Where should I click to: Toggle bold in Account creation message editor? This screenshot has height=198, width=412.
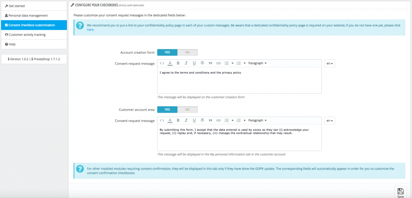[x=178, y=63]
